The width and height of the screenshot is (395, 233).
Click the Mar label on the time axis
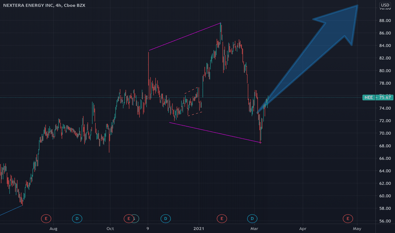254,229
